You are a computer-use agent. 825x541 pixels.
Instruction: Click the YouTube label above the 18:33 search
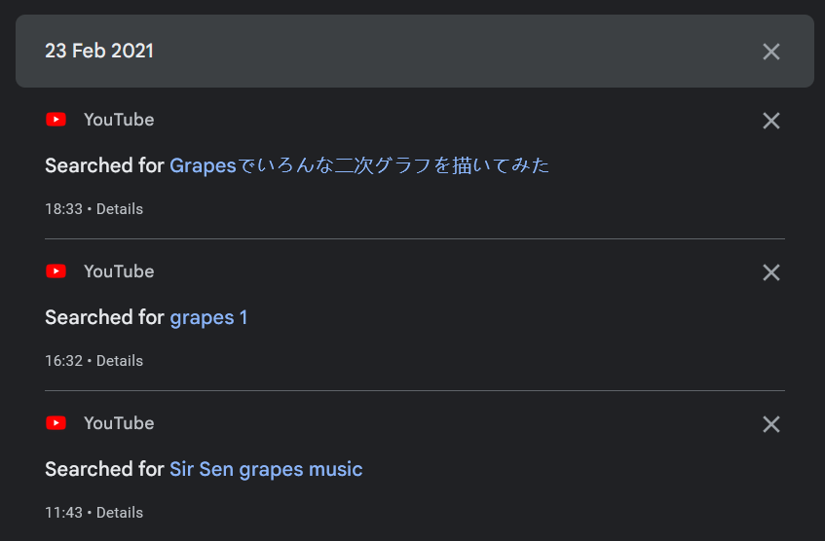119,120
